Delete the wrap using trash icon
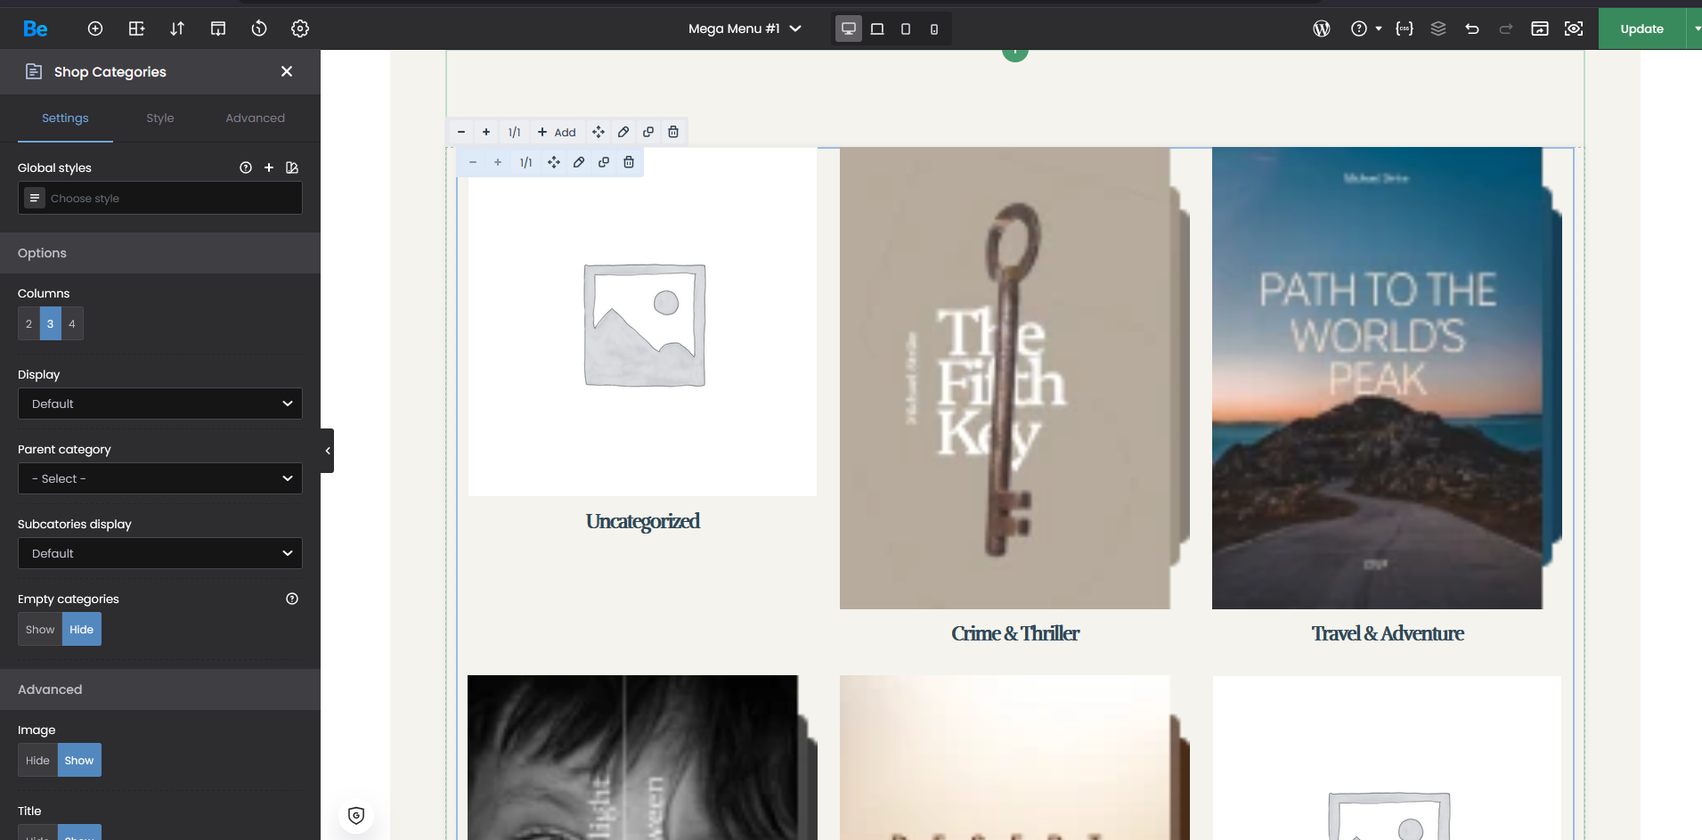Screen dimensions: 1702x840 pos(673,132)
